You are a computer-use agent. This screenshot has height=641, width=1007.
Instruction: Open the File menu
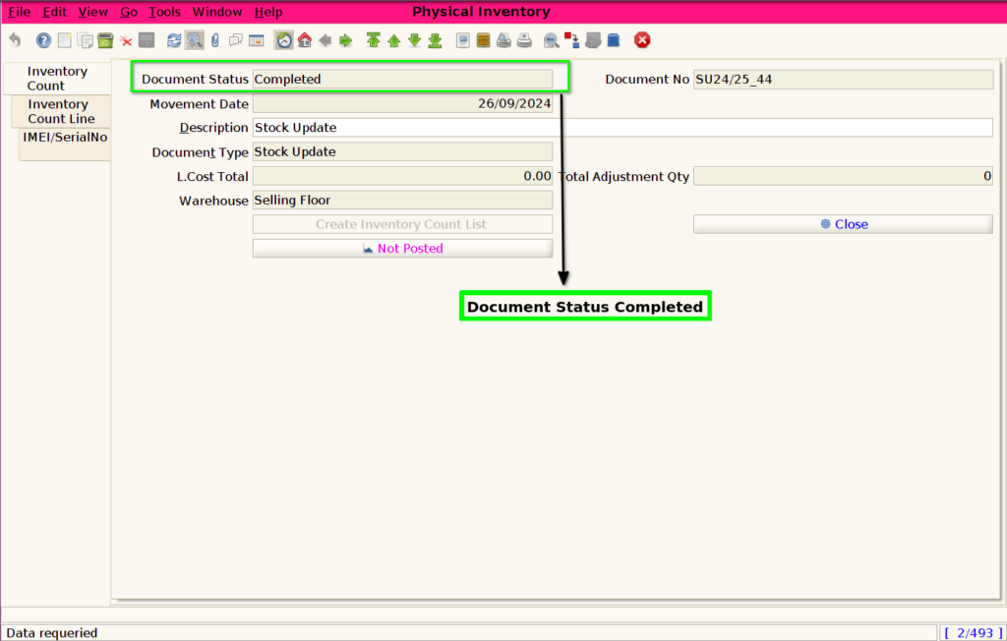pos(20,12)
